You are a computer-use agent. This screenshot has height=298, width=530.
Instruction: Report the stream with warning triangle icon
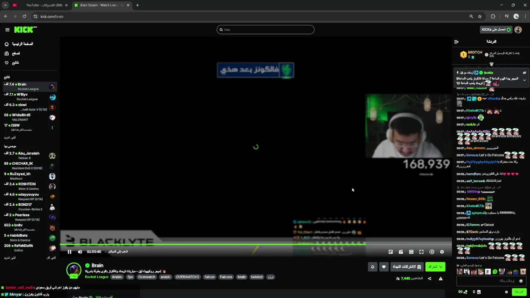441,279
